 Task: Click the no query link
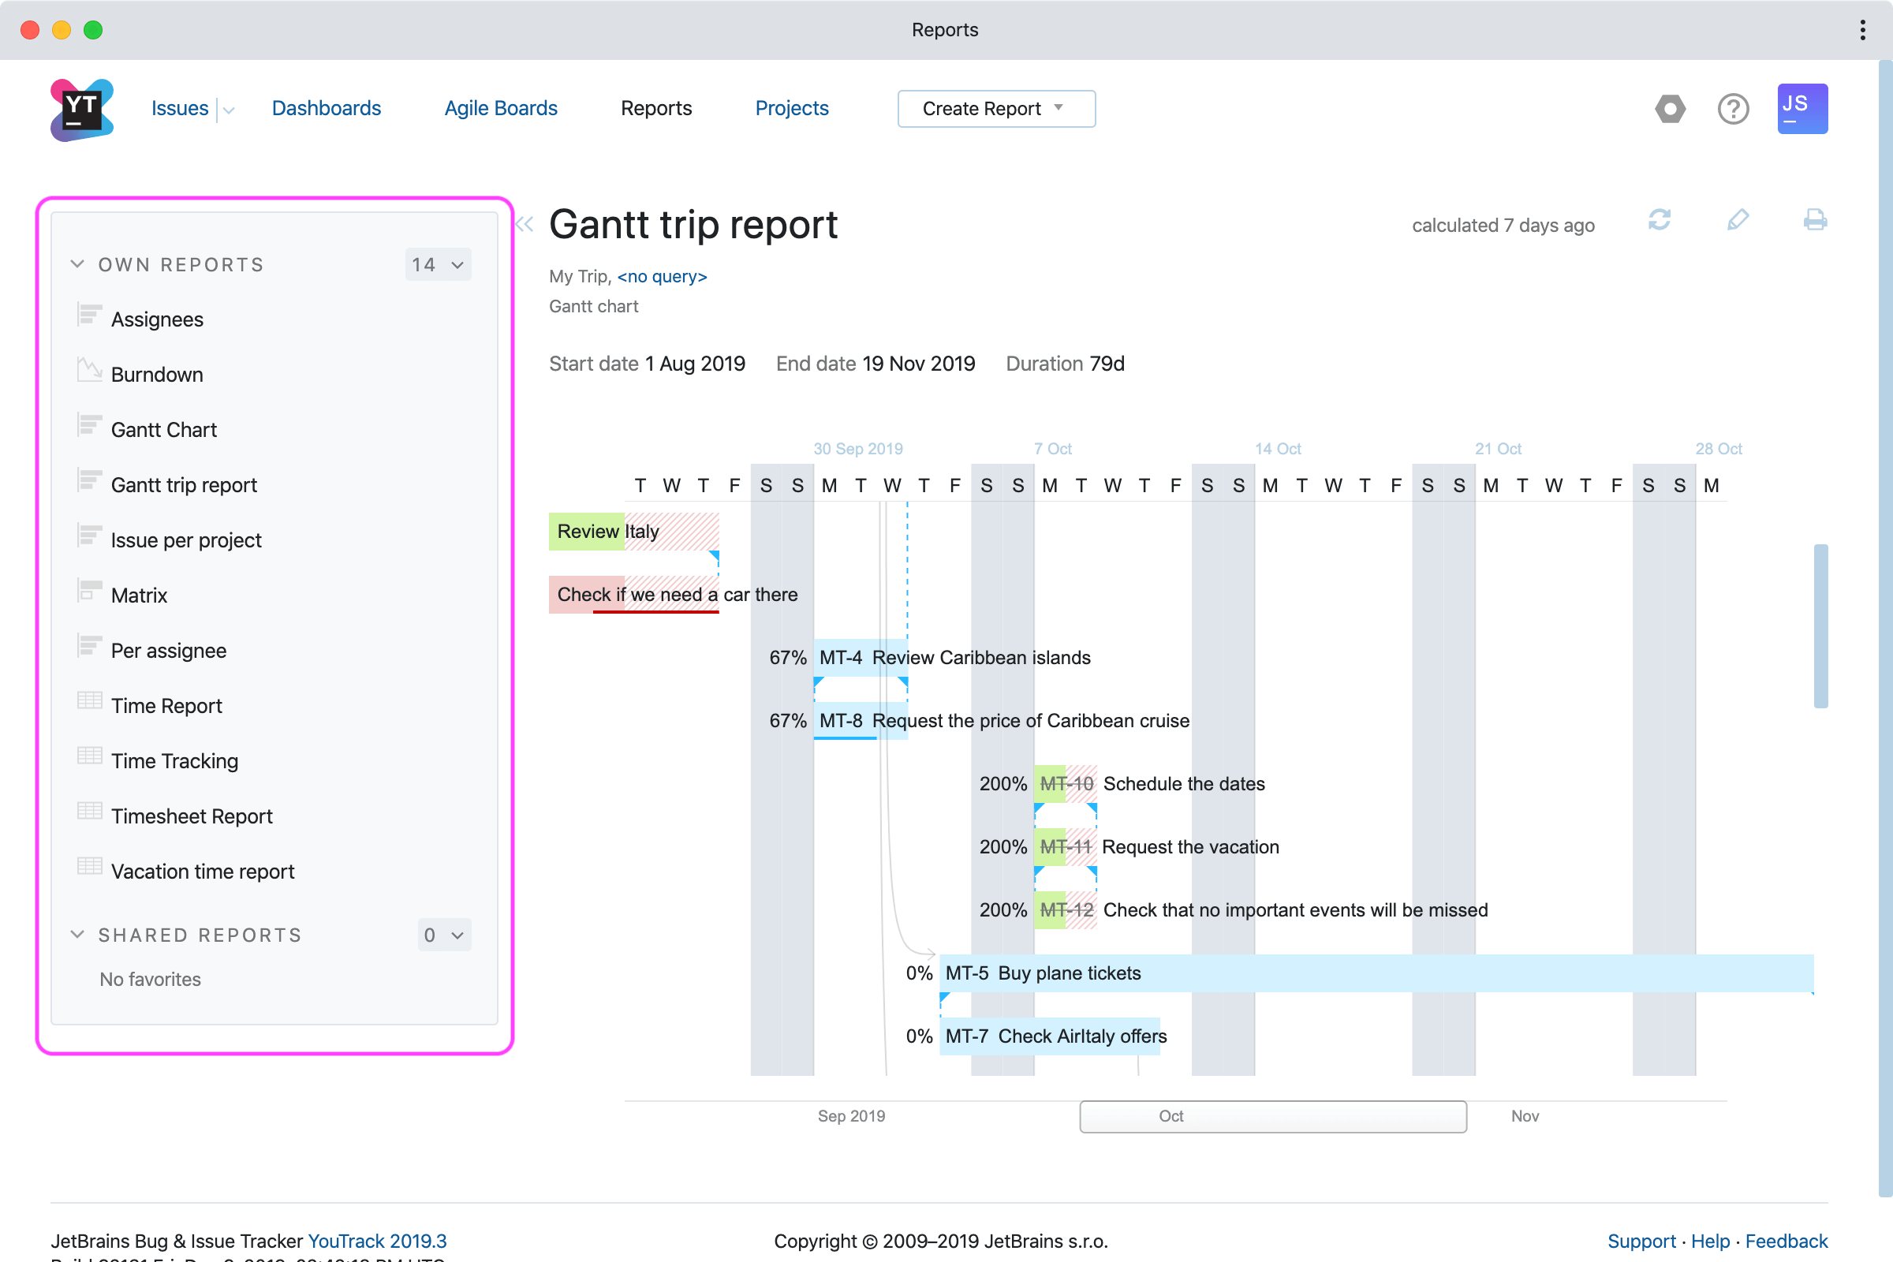tap(662, 276)
